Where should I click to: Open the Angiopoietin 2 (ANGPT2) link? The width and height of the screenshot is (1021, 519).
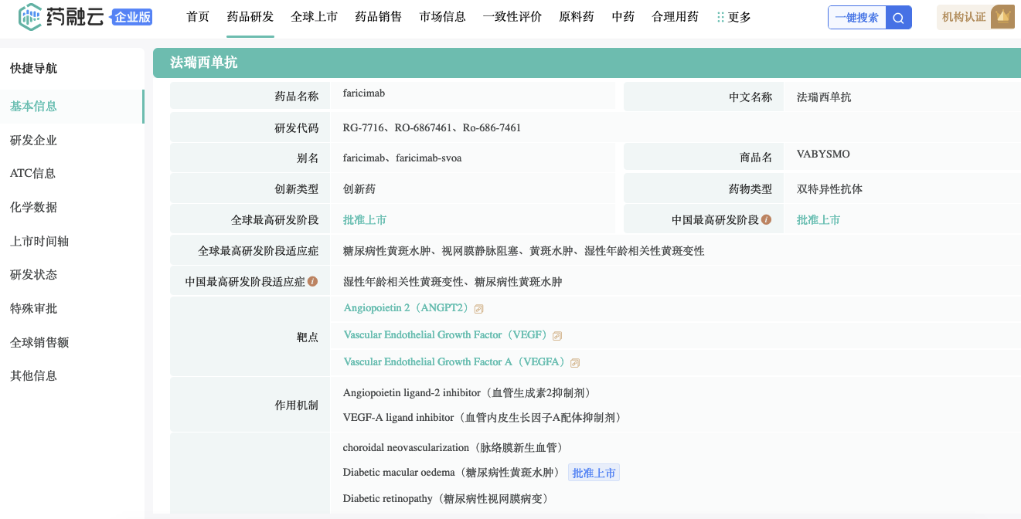407,308
